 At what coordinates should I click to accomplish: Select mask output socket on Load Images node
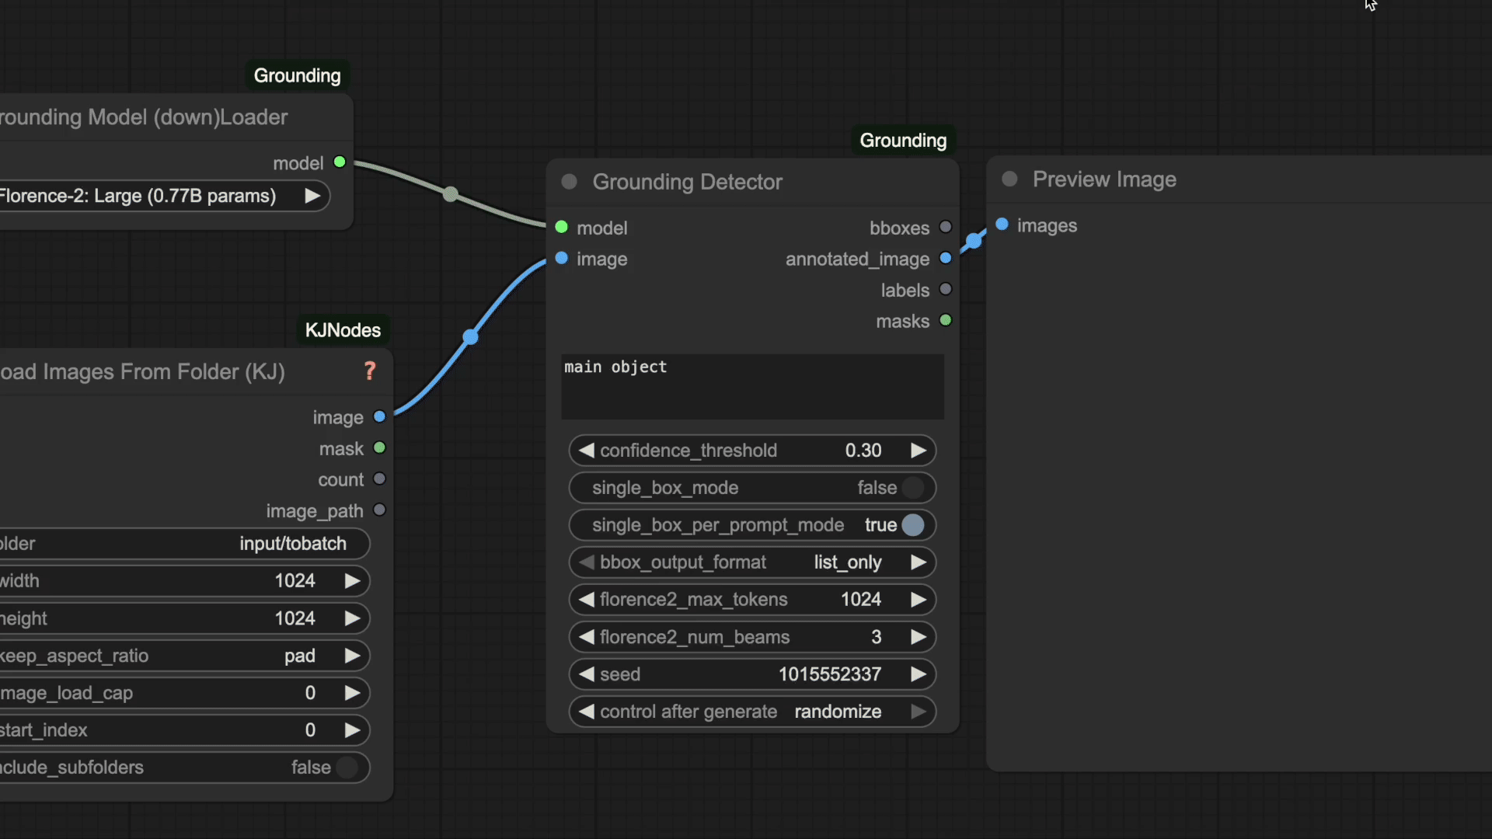point(380,448)
